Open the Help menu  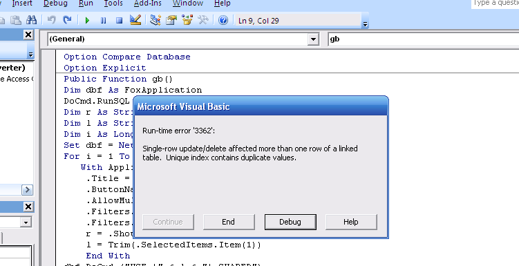(x=222, y=3)
